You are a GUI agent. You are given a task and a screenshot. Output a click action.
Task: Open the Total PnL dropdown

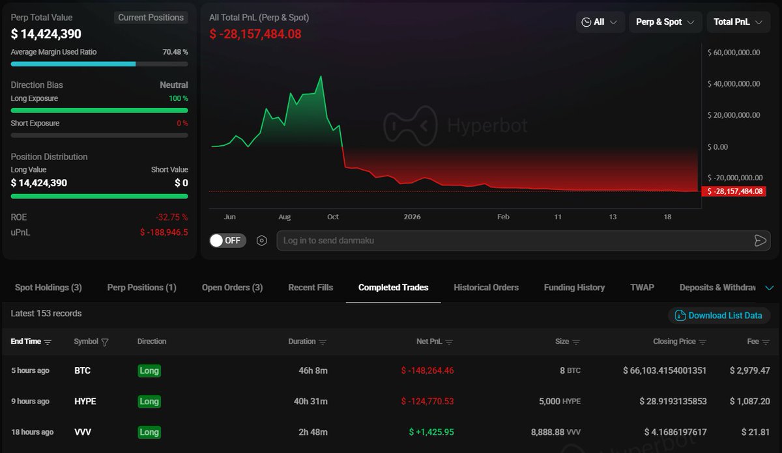738,22
